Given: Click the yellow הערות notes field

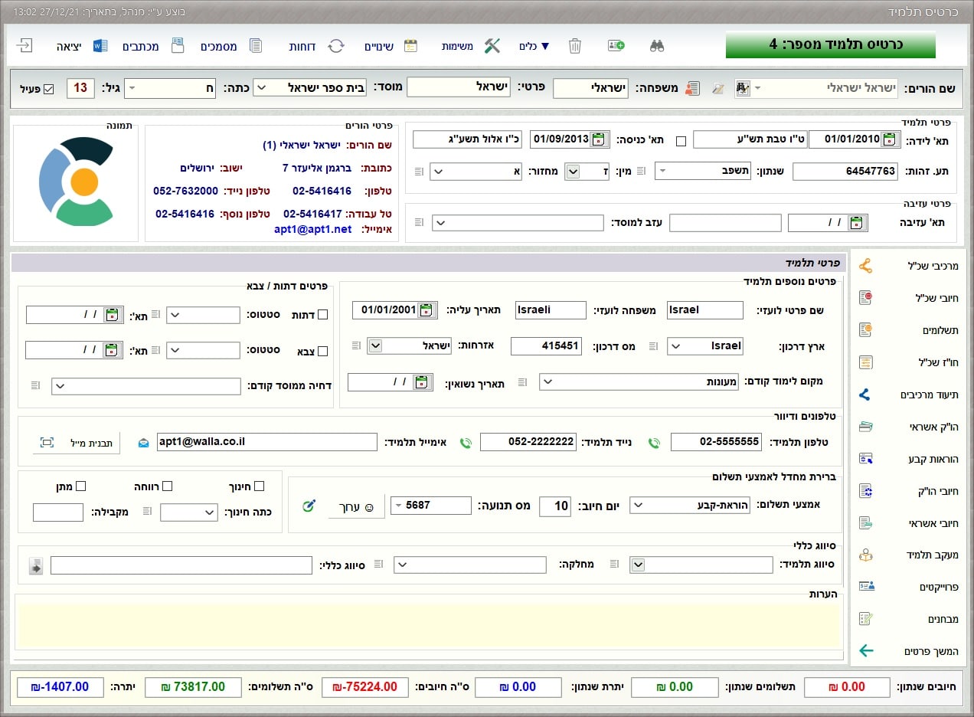Looking at the screenshot, I should 429,626.
